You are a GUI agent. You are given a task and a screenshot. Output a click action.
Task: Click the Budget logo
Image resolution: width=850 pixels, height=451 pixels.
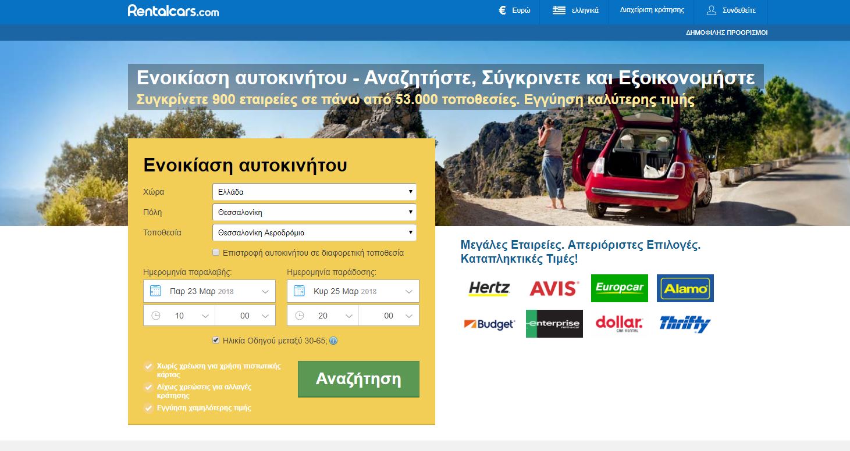pyautogui.click(x=489, y=324)
